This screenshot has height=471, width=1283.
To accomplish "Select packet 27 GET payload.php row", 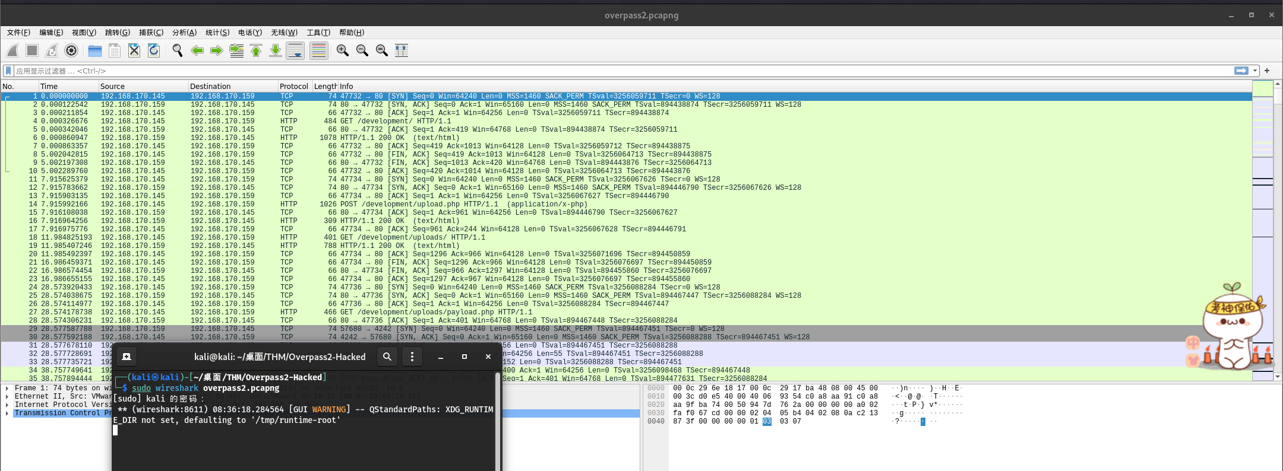I will click(627, 312).
